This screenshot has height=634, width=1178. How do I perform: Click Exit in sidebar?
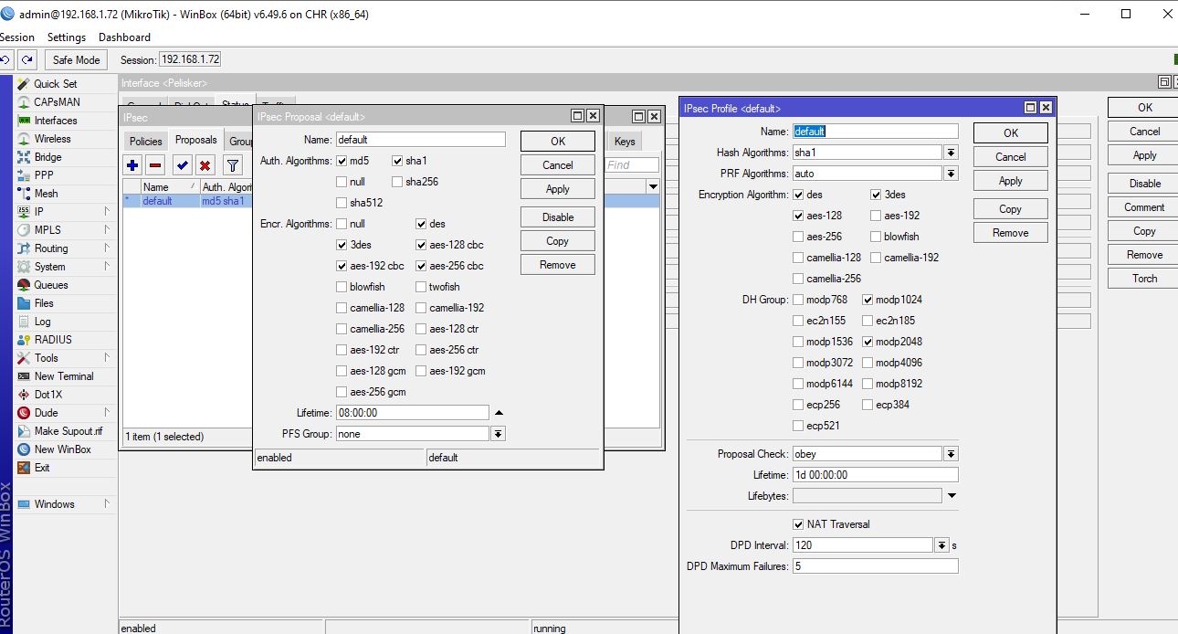click(x=42, y=468)
